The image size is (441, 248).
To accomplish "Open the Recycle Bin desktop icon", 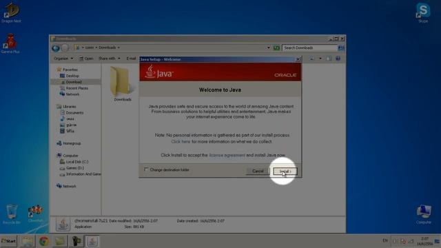I will pyautogui.click(x=12, y=214).
